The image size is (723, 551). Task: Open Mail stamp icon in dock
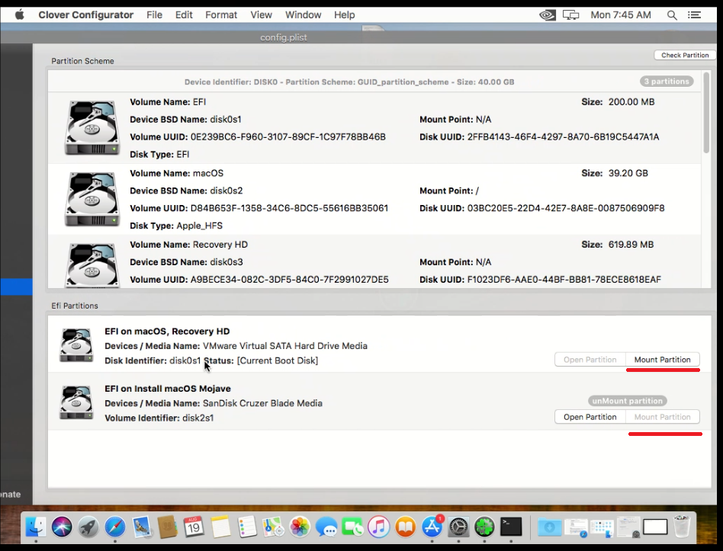142,527
